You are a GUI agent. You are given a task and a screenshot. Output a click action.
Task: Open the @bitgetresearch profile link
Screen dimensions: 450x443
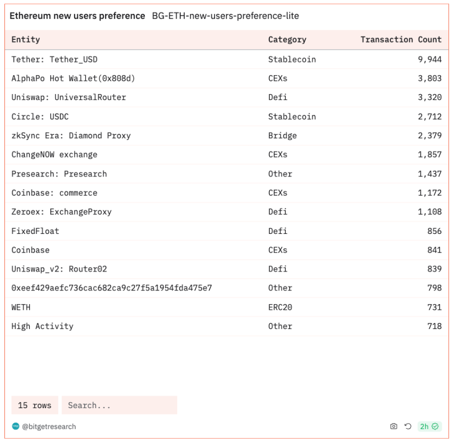[x=49, y=426]
